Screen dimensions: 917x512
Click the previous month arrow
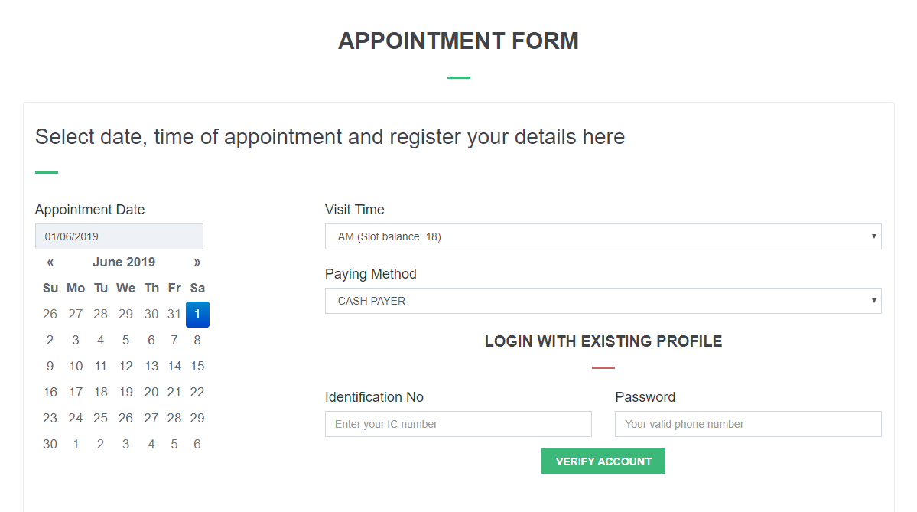click(50, 262)
